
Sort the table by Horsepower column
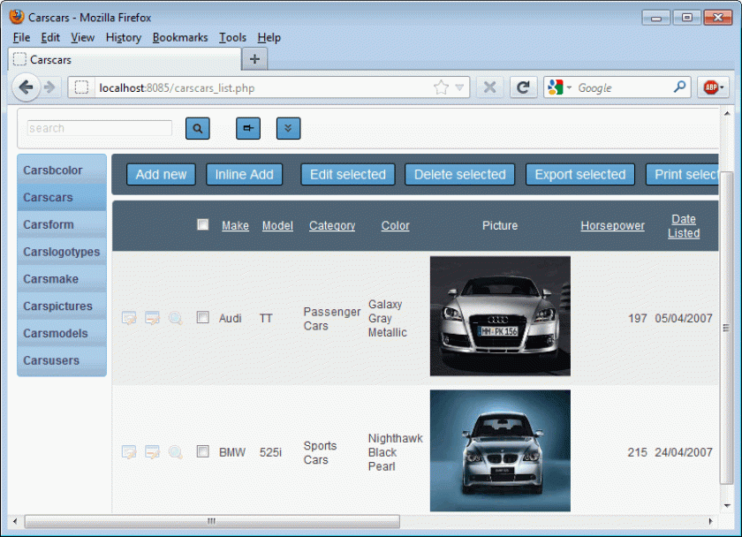pos(612,226)
